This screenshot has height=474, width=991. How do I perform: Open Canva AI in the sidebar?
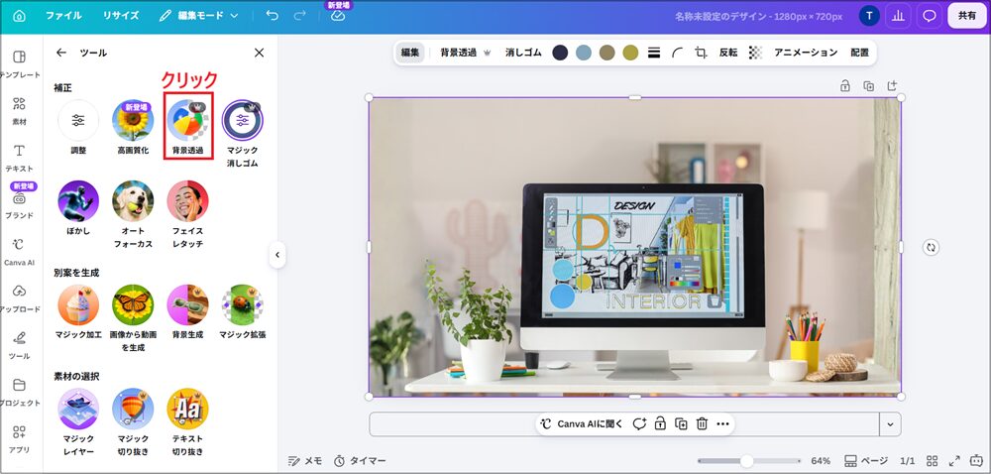pos(19,252)
